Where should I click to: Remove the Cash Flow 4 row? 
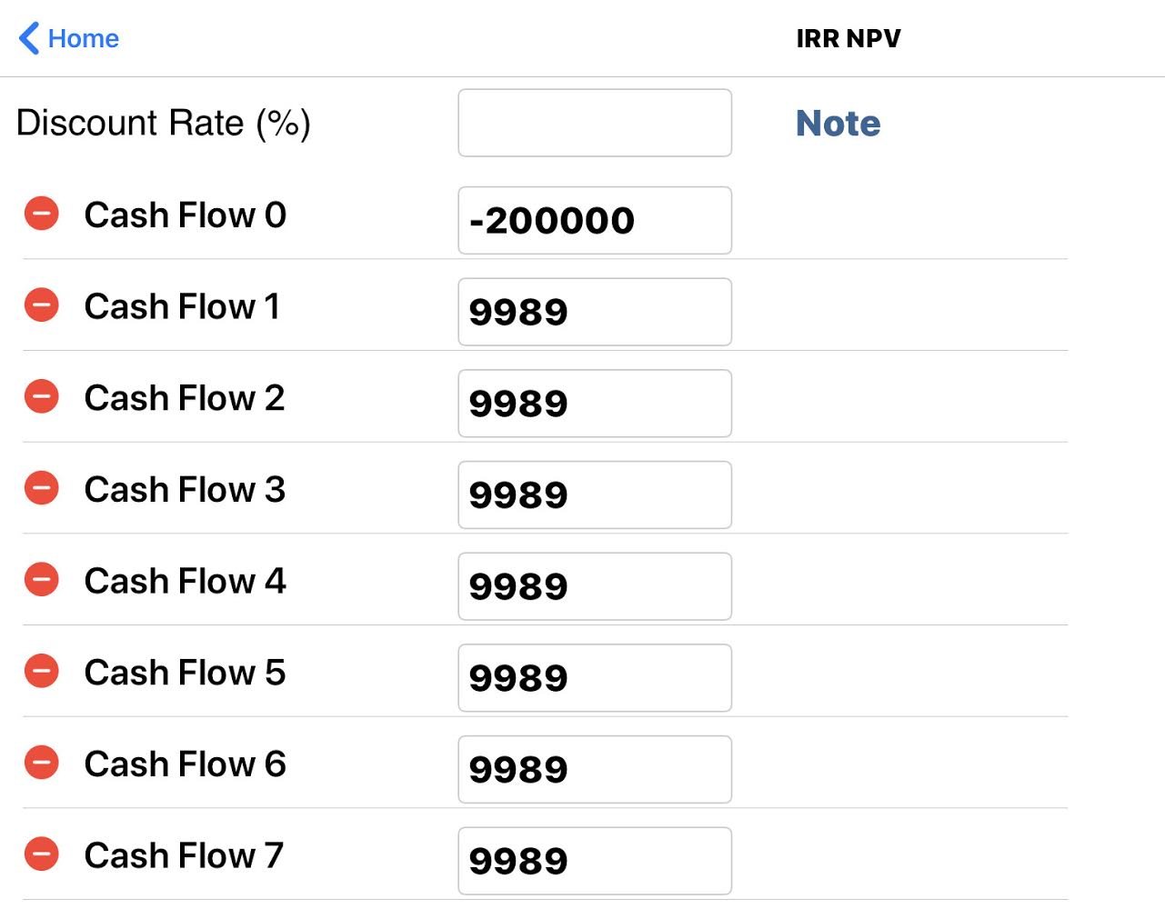pyautogui.click(x=42, y=579)
